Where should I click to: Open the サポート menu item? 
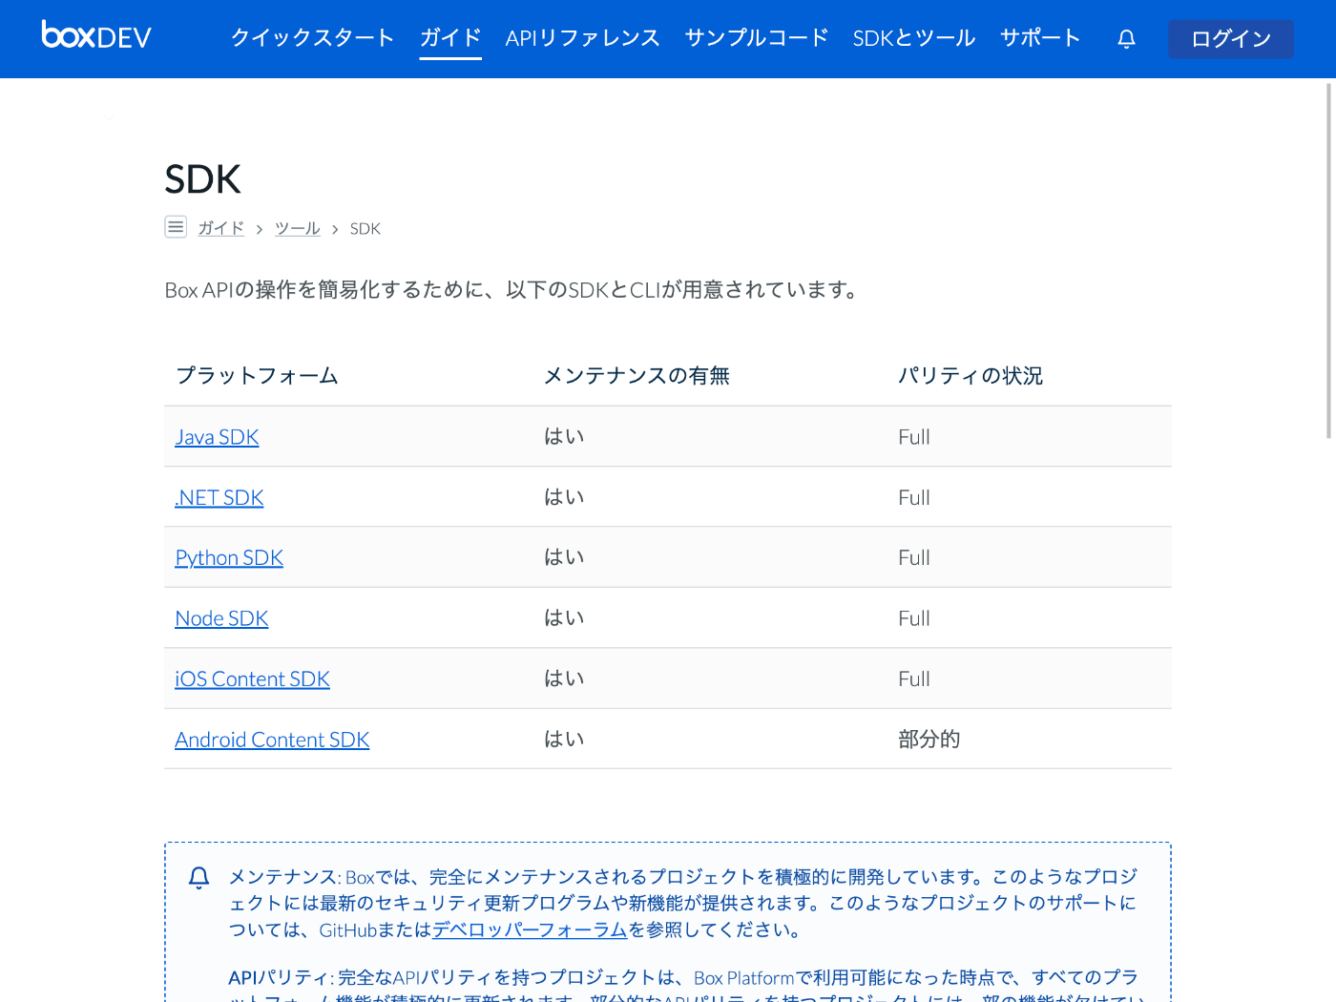tap(1040, 38)
